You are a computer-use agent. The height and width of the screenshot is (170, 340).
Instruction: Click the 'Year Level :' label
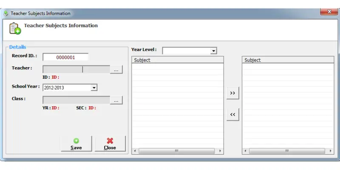[144, 49]
